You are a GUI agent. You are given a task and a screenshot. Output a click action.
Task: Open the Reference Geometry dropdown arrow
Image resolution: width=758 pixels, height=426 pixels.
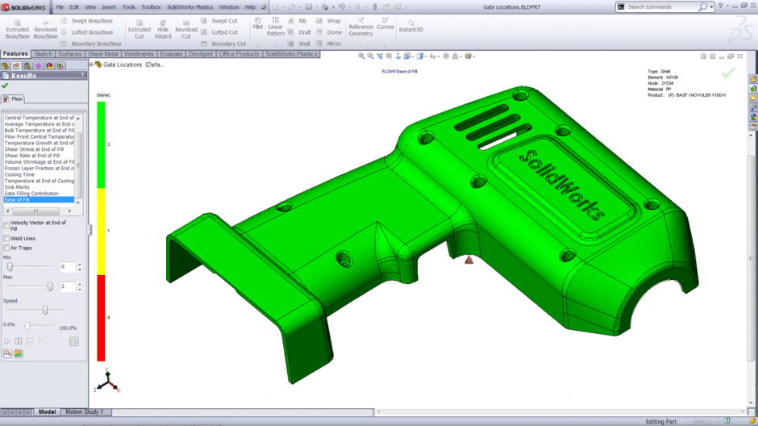(360, 45)
